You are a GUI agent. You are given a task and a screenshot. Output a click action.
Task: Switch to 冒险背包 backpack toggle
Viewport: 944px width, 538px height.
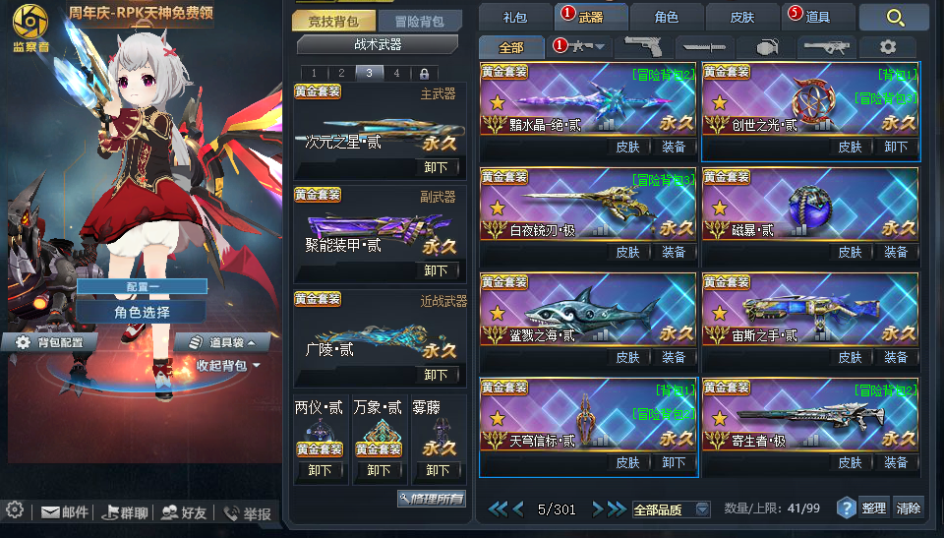pos(420,22)
